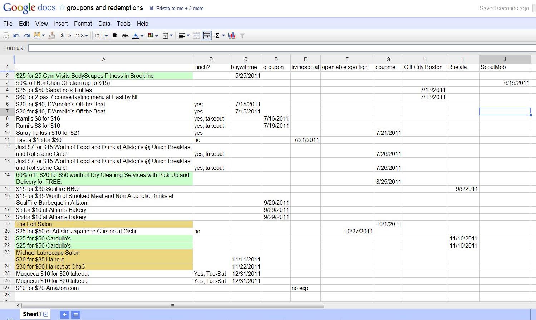Click the lock sharing icon
The image size is (536, 320).
(152, 8)
